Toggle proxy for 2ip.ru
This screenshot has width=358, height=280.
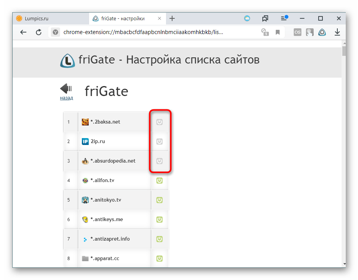[x=159, y=142]
